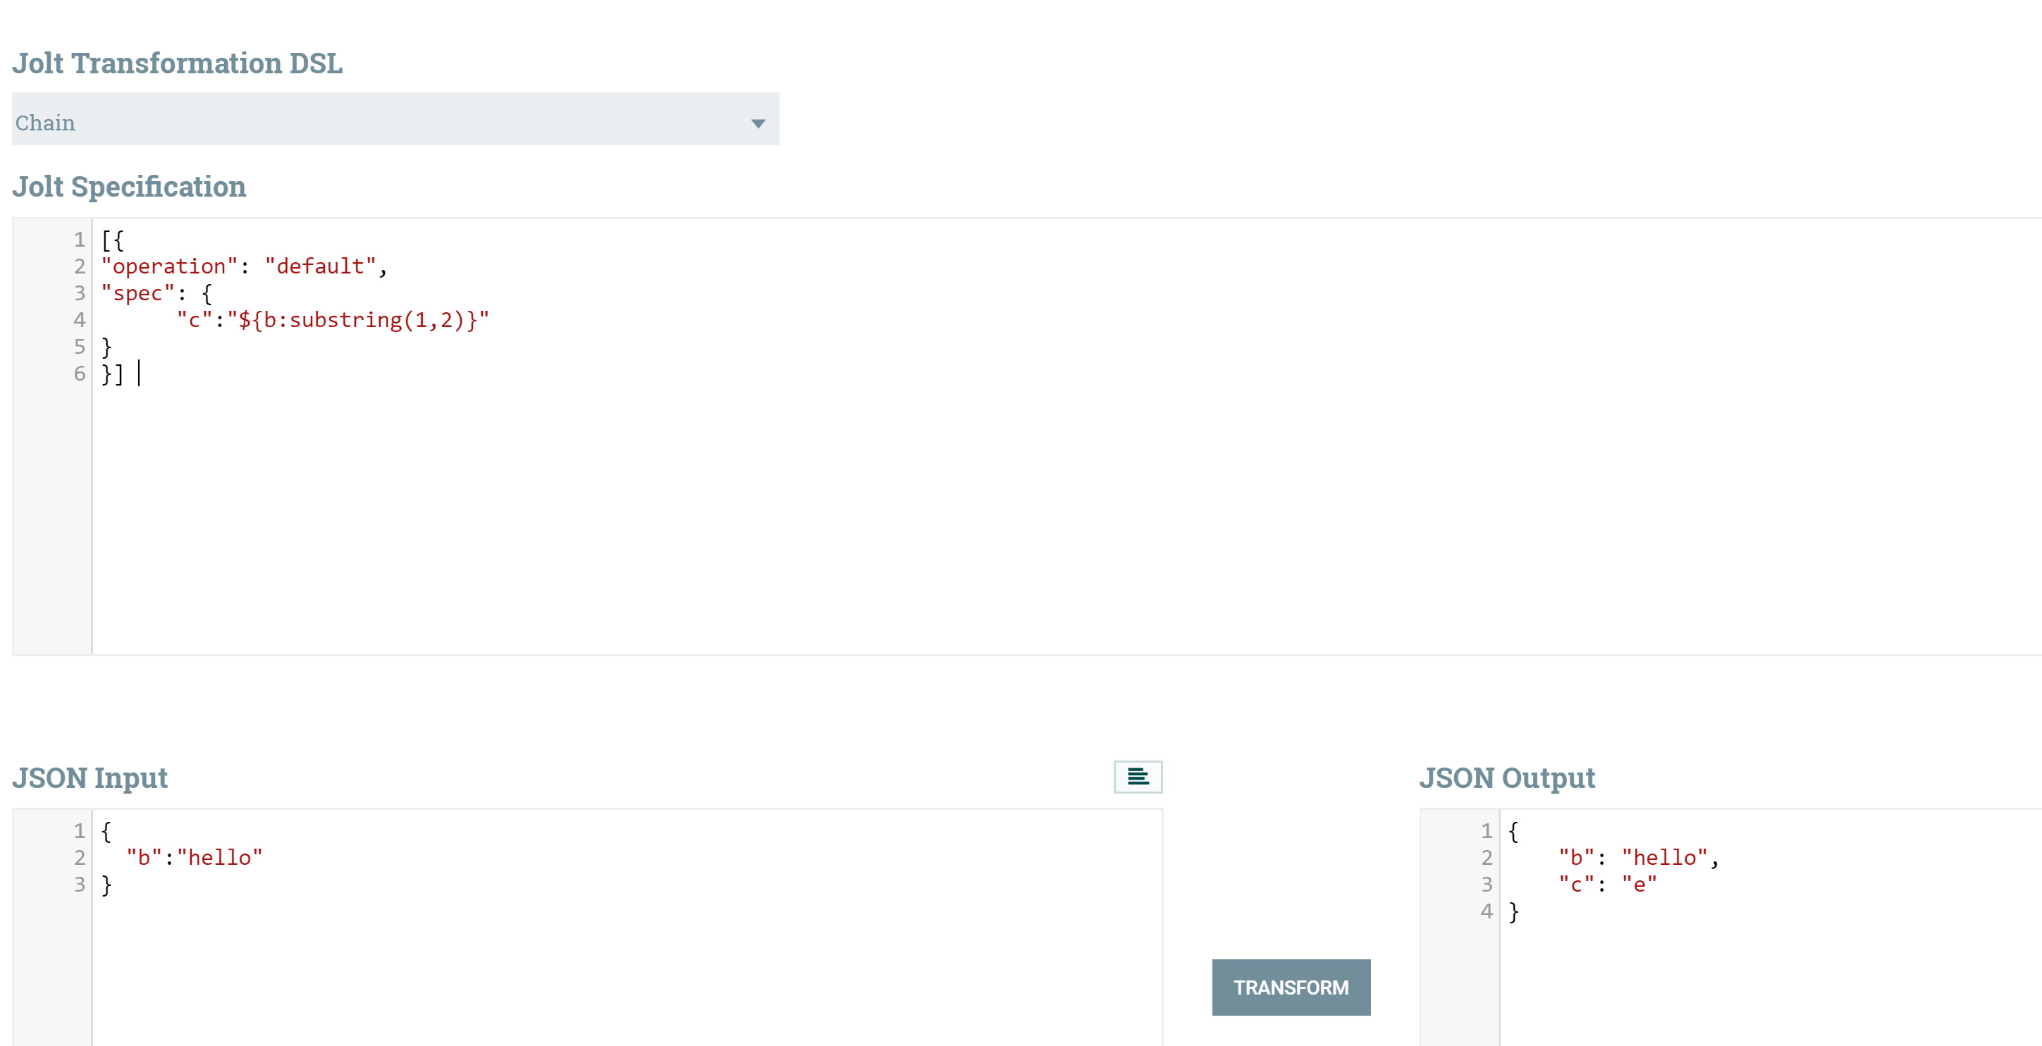Click the "operation": "default" line in spec

pos(244,266)
